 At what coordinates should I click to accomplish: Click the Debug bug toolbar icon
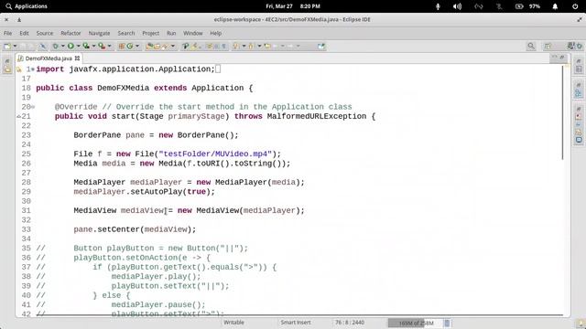click(x=55, y=47)
